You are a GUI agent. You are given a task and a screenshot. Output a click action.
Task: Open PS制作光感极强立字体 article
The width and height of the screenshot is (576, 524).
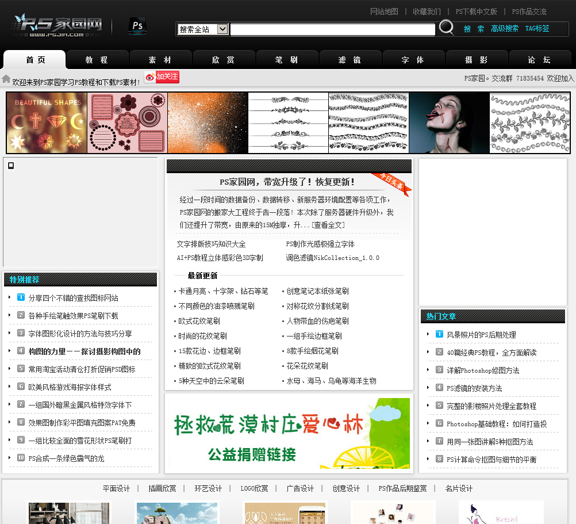click(x=320, y=244)
